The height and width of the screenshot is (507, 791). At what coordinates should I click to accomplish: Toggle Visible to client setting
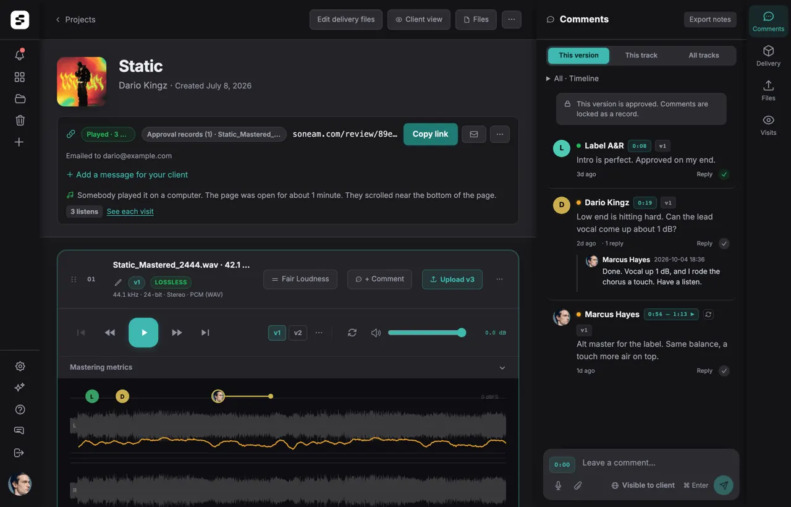click(643, 485)
